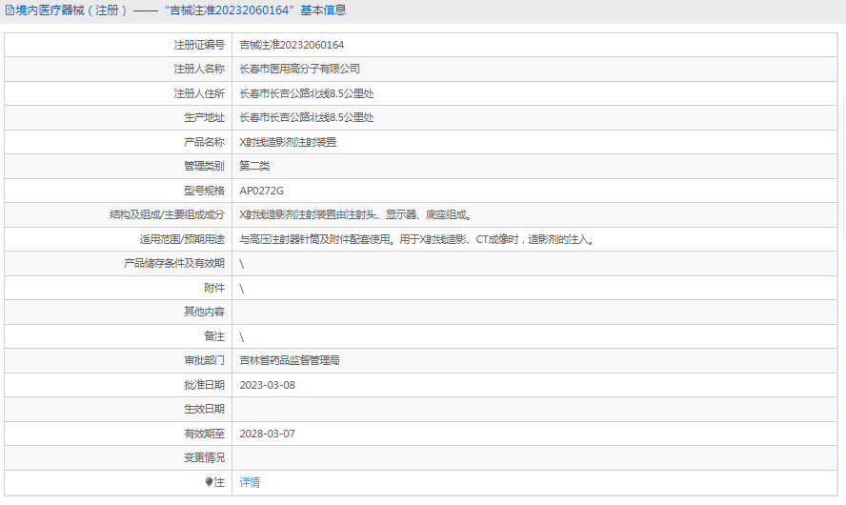Click the bullet icon beside 注 label
Image resolution: width=846 pixels, height=505 pixels.
[209, 482]
